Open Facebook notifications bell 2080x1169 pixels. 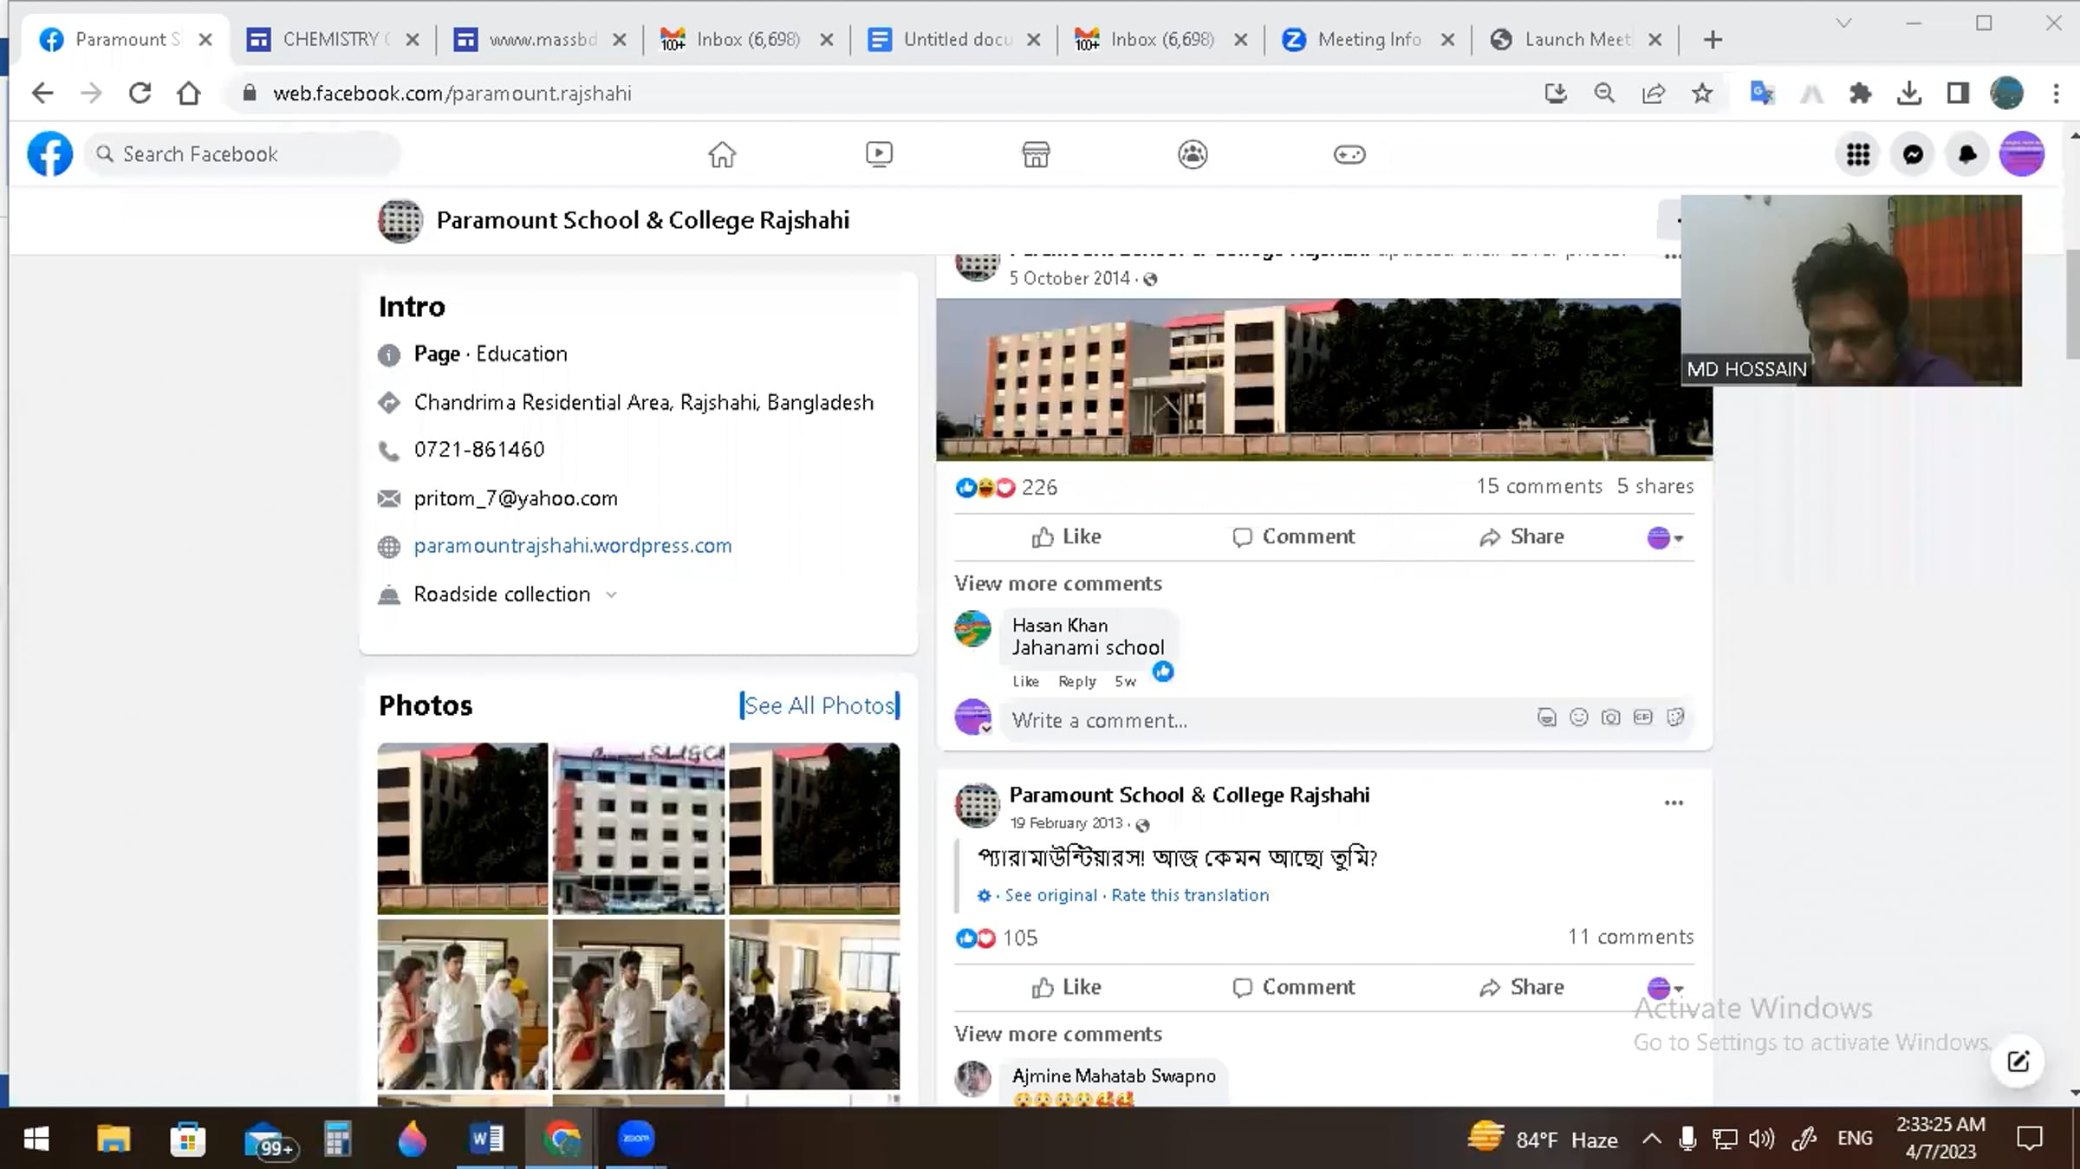click(1967, 155)
